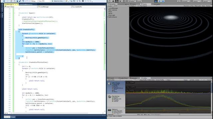The height and width of the screenshot is (119, 213).
Task: Select Area Light in the Hierarchy
Action: click(112, 15)
